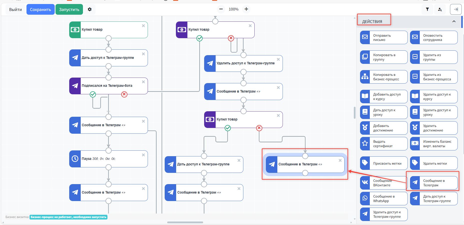Click the filter funnel icon
The image size is (464, 225).
coord(427,9)
